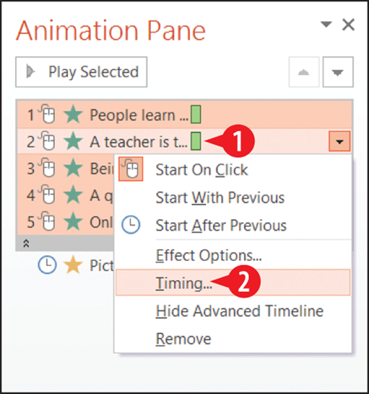Select the 'People learn ...' animation entry
This screenshot has height=394, width=369.
(x=184, y=115)
